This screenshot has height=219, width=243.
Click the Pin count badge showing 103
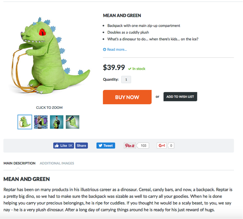pos(143,145)
